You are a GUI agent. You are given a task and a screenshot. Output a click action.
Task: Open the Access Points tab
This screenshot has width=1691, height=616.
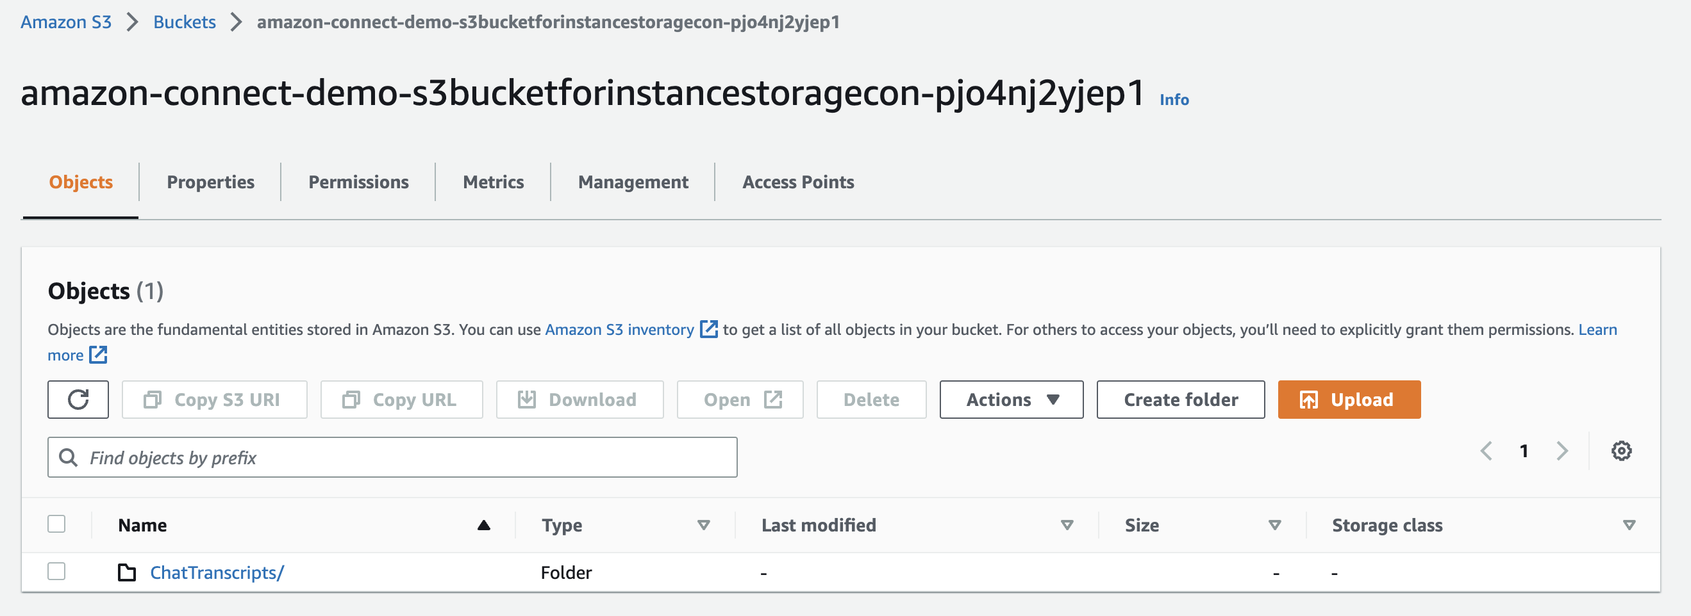point(798,182)
